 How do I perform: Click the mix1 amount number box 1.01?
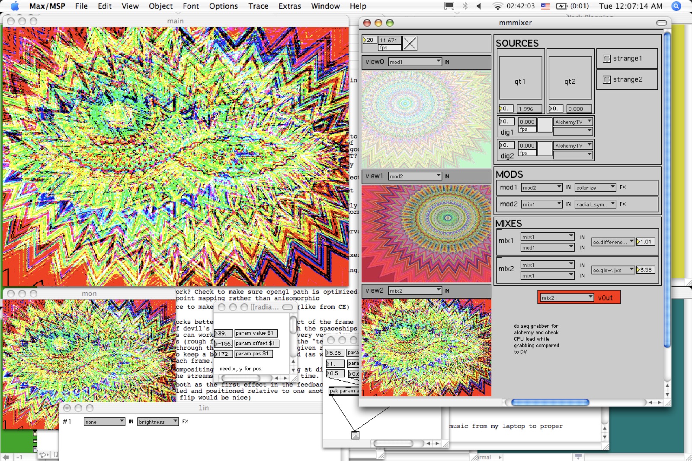(x=646, y=242)
